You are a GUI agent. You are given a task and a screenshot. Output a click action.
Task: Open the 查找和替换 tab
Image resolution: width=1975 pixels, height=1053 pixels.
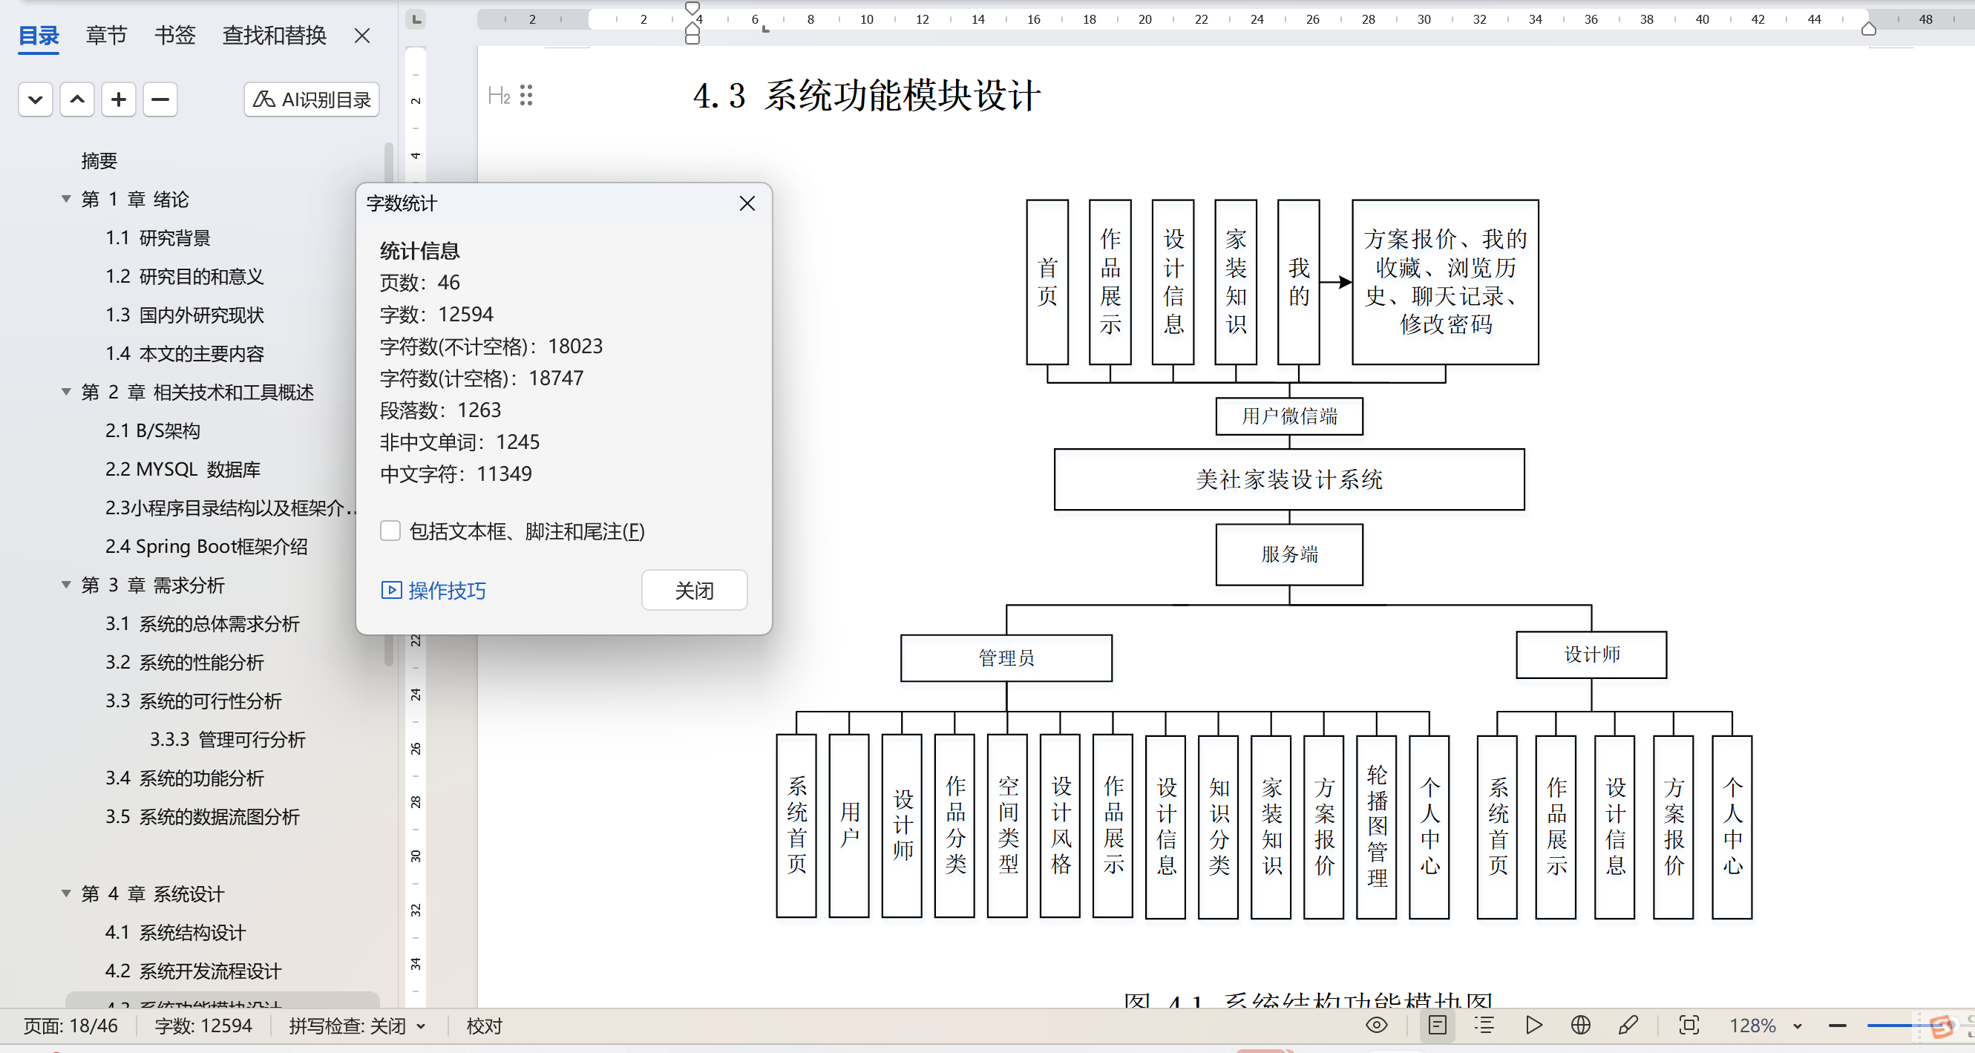pos(274,36)
